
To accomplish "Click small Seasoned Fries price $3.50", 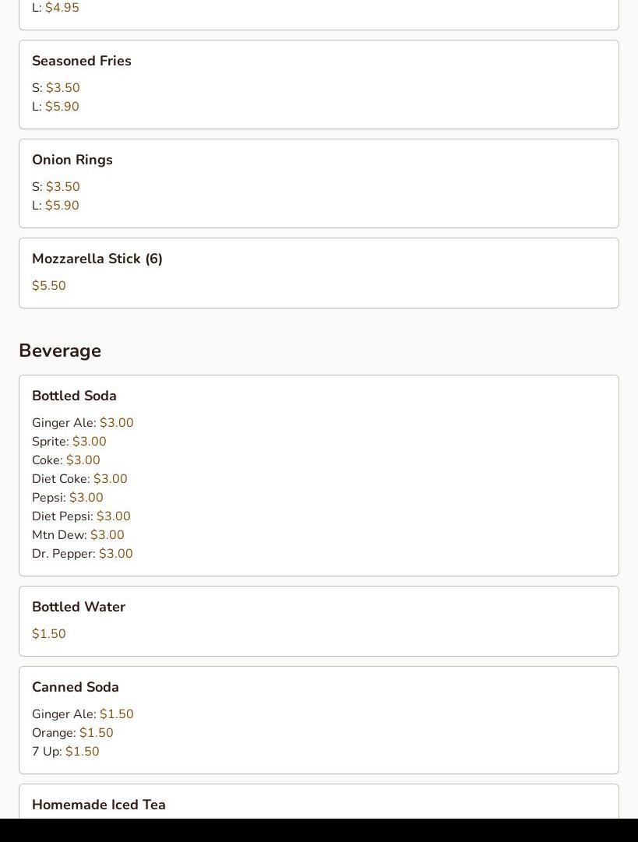I will click(63, 88).
